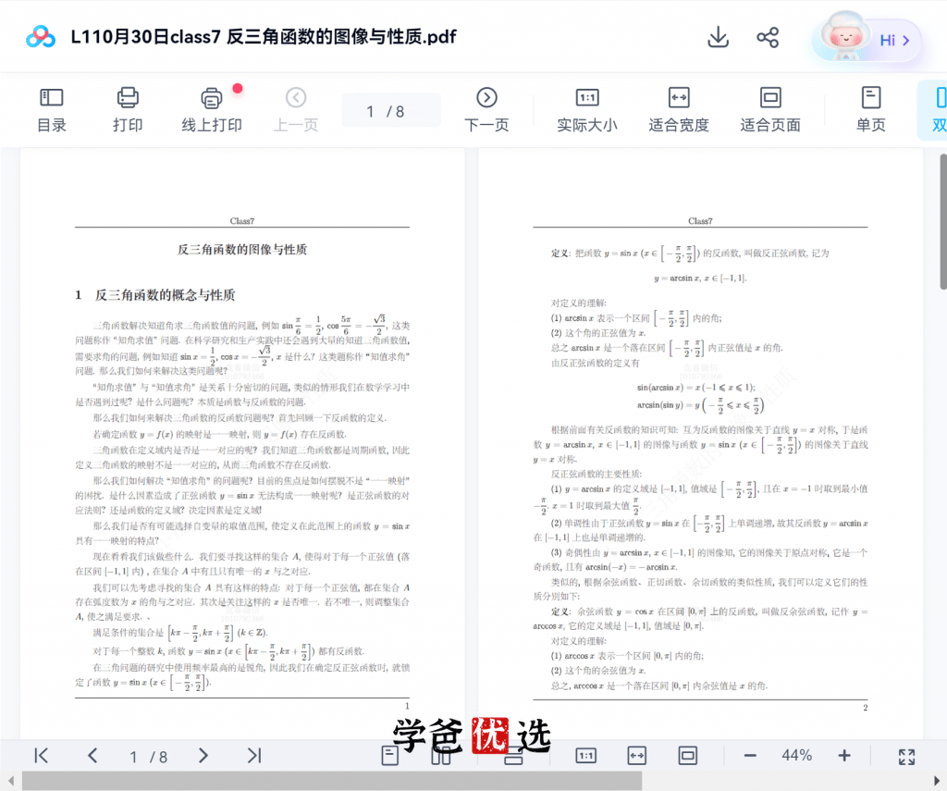Click the 打印 print button
Image resolution: width=947 pixels, height=791 pixels.
pyautogui.click(x=128, y=110)
